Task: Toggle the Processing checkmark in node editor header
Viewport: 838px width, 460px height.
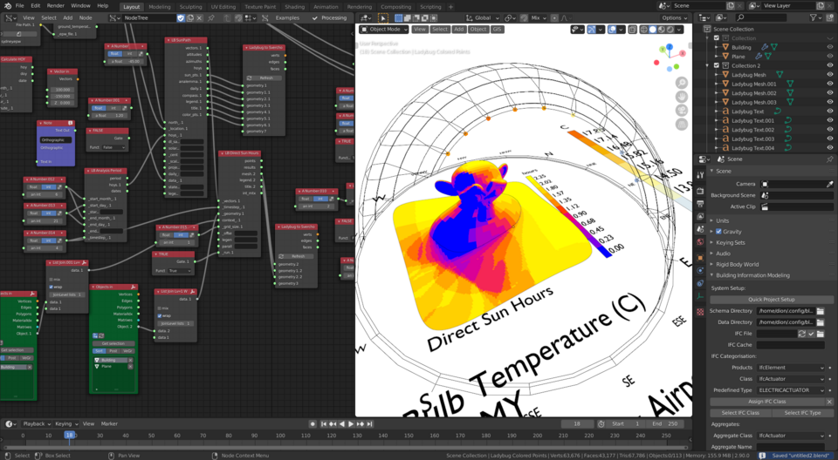Action: pos(314,17)
